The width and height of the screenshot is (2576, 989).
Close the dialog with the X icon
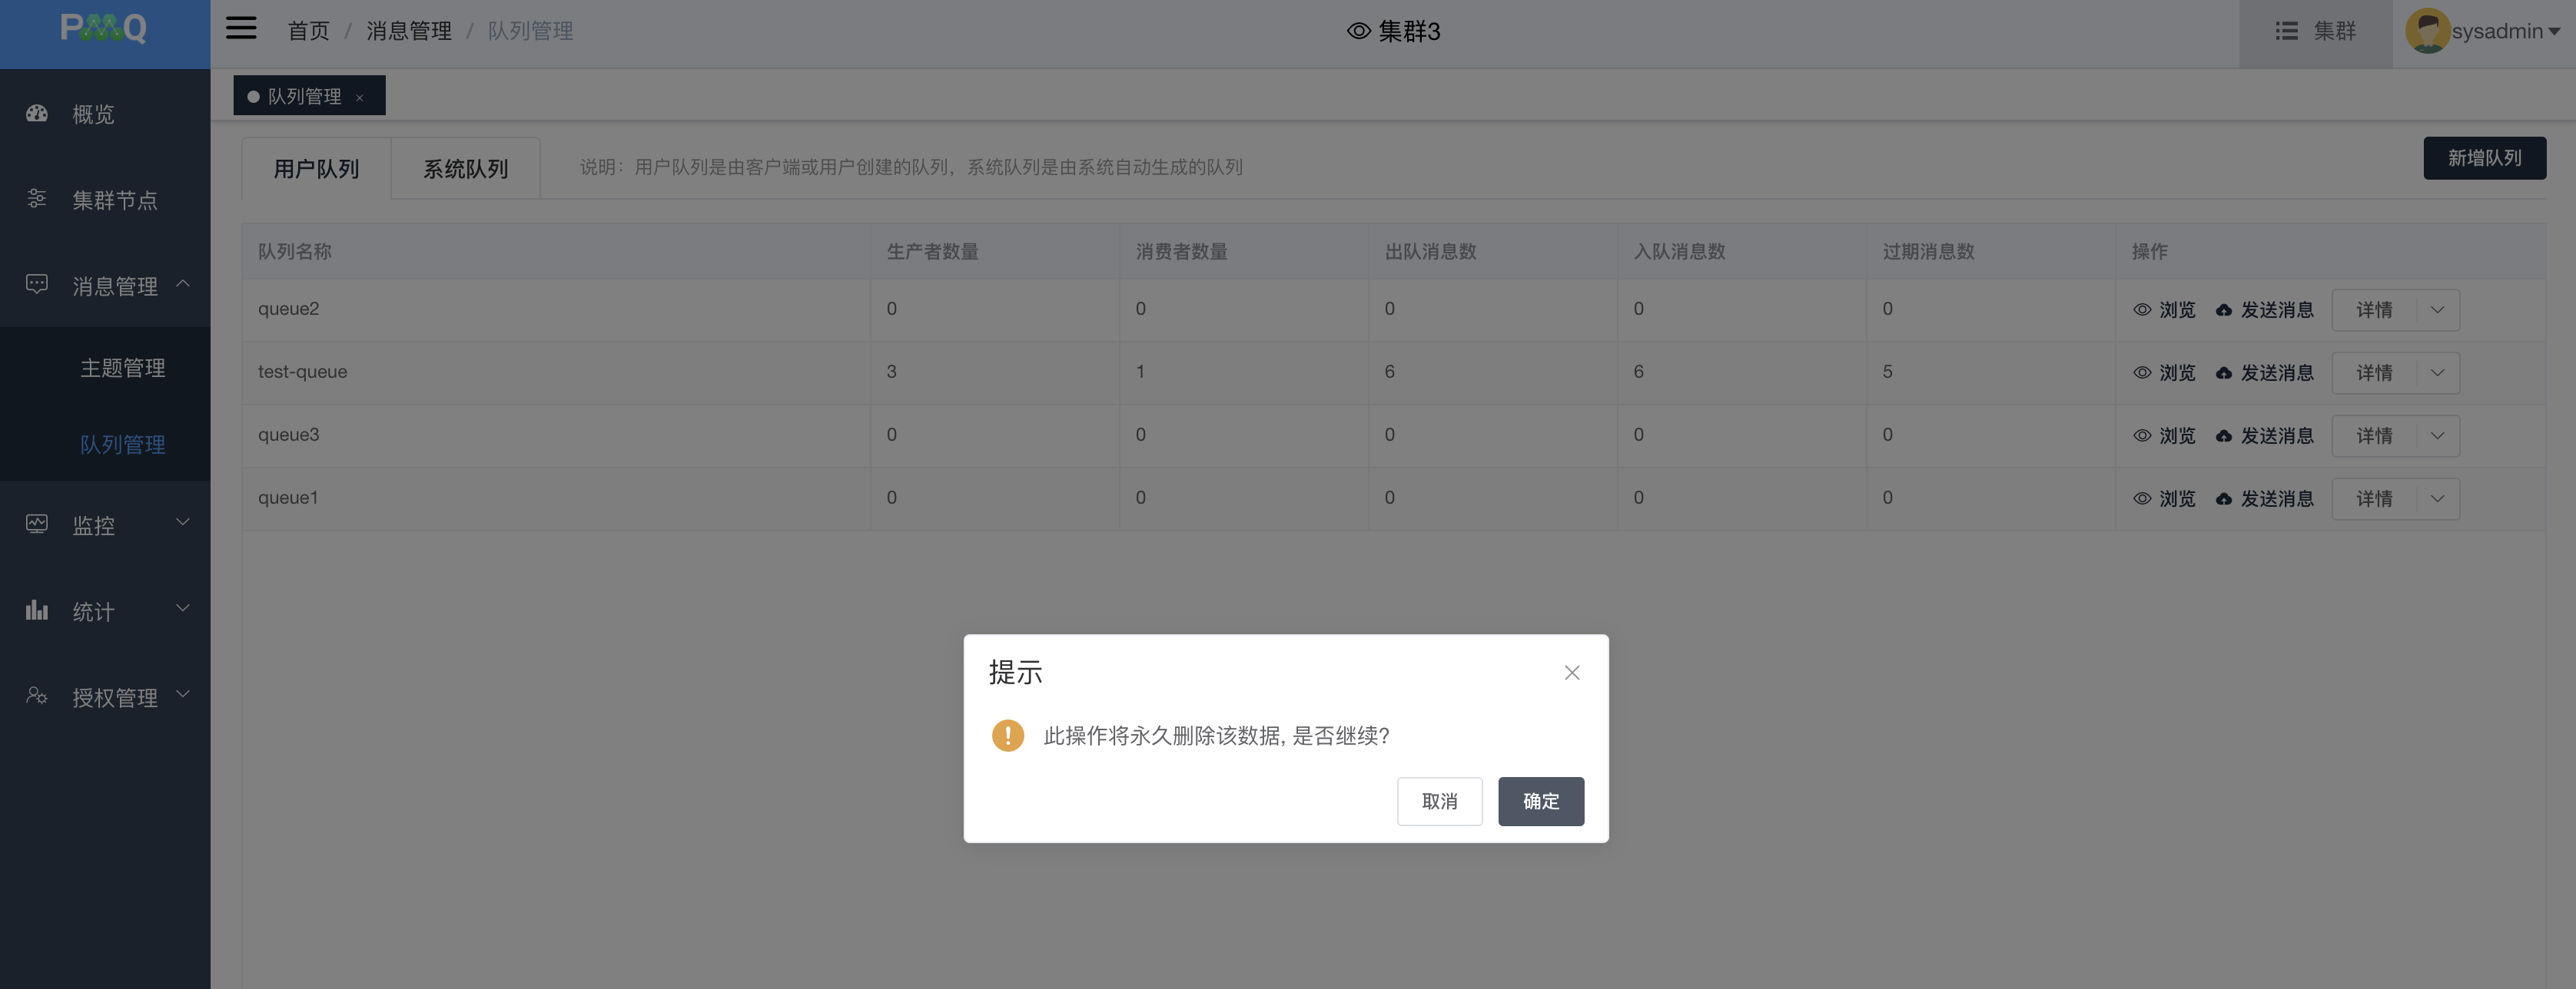tap(1571, 673)
